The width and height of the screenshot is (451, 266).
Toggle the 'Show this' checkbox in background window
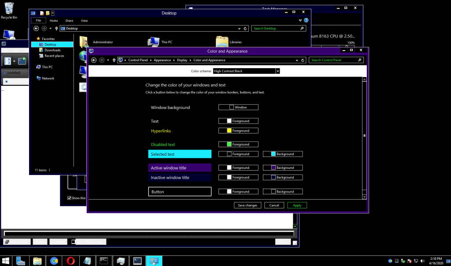pyautogui.click(x=69, y=198)
